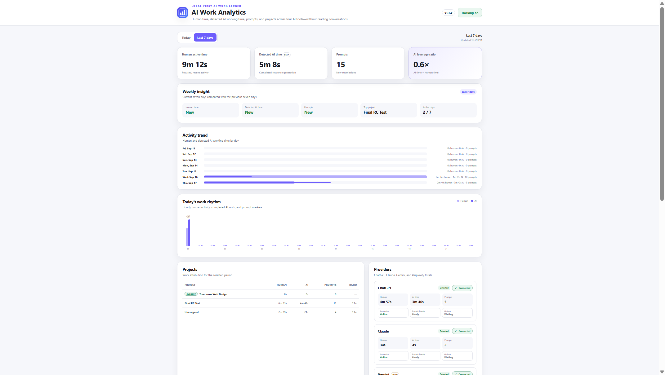Click the Detected badge on Claude card
The image size is (665, 375).
[x=444, y=331]
